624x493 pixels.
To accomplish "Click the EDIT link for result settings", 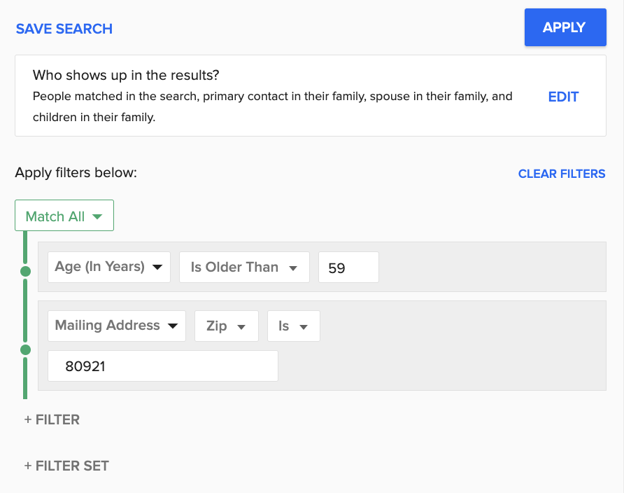I will [x=563, y=97].
